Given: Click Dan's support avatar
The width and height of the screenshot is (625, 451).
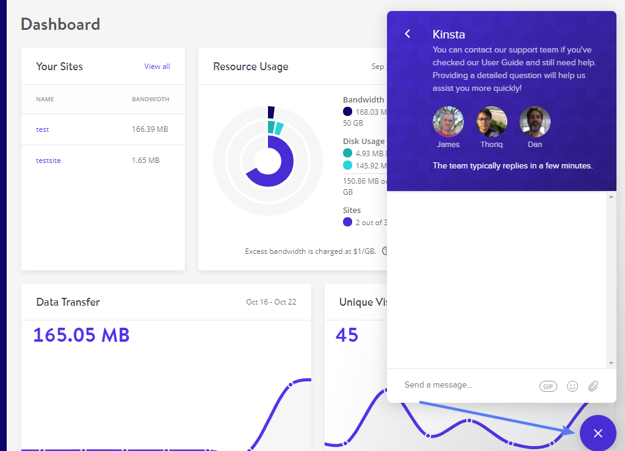Looking at the screenshot, I should (535, 121).
